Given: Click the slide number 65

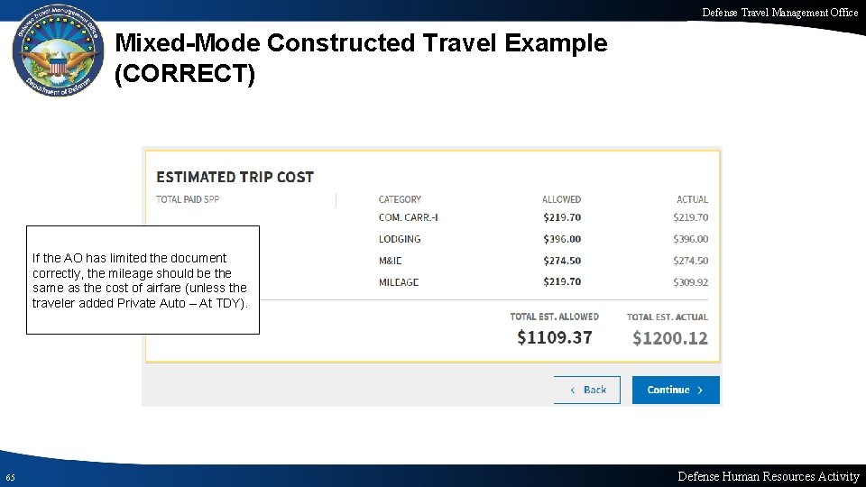Looking at the screenshot, I should 9,477.
